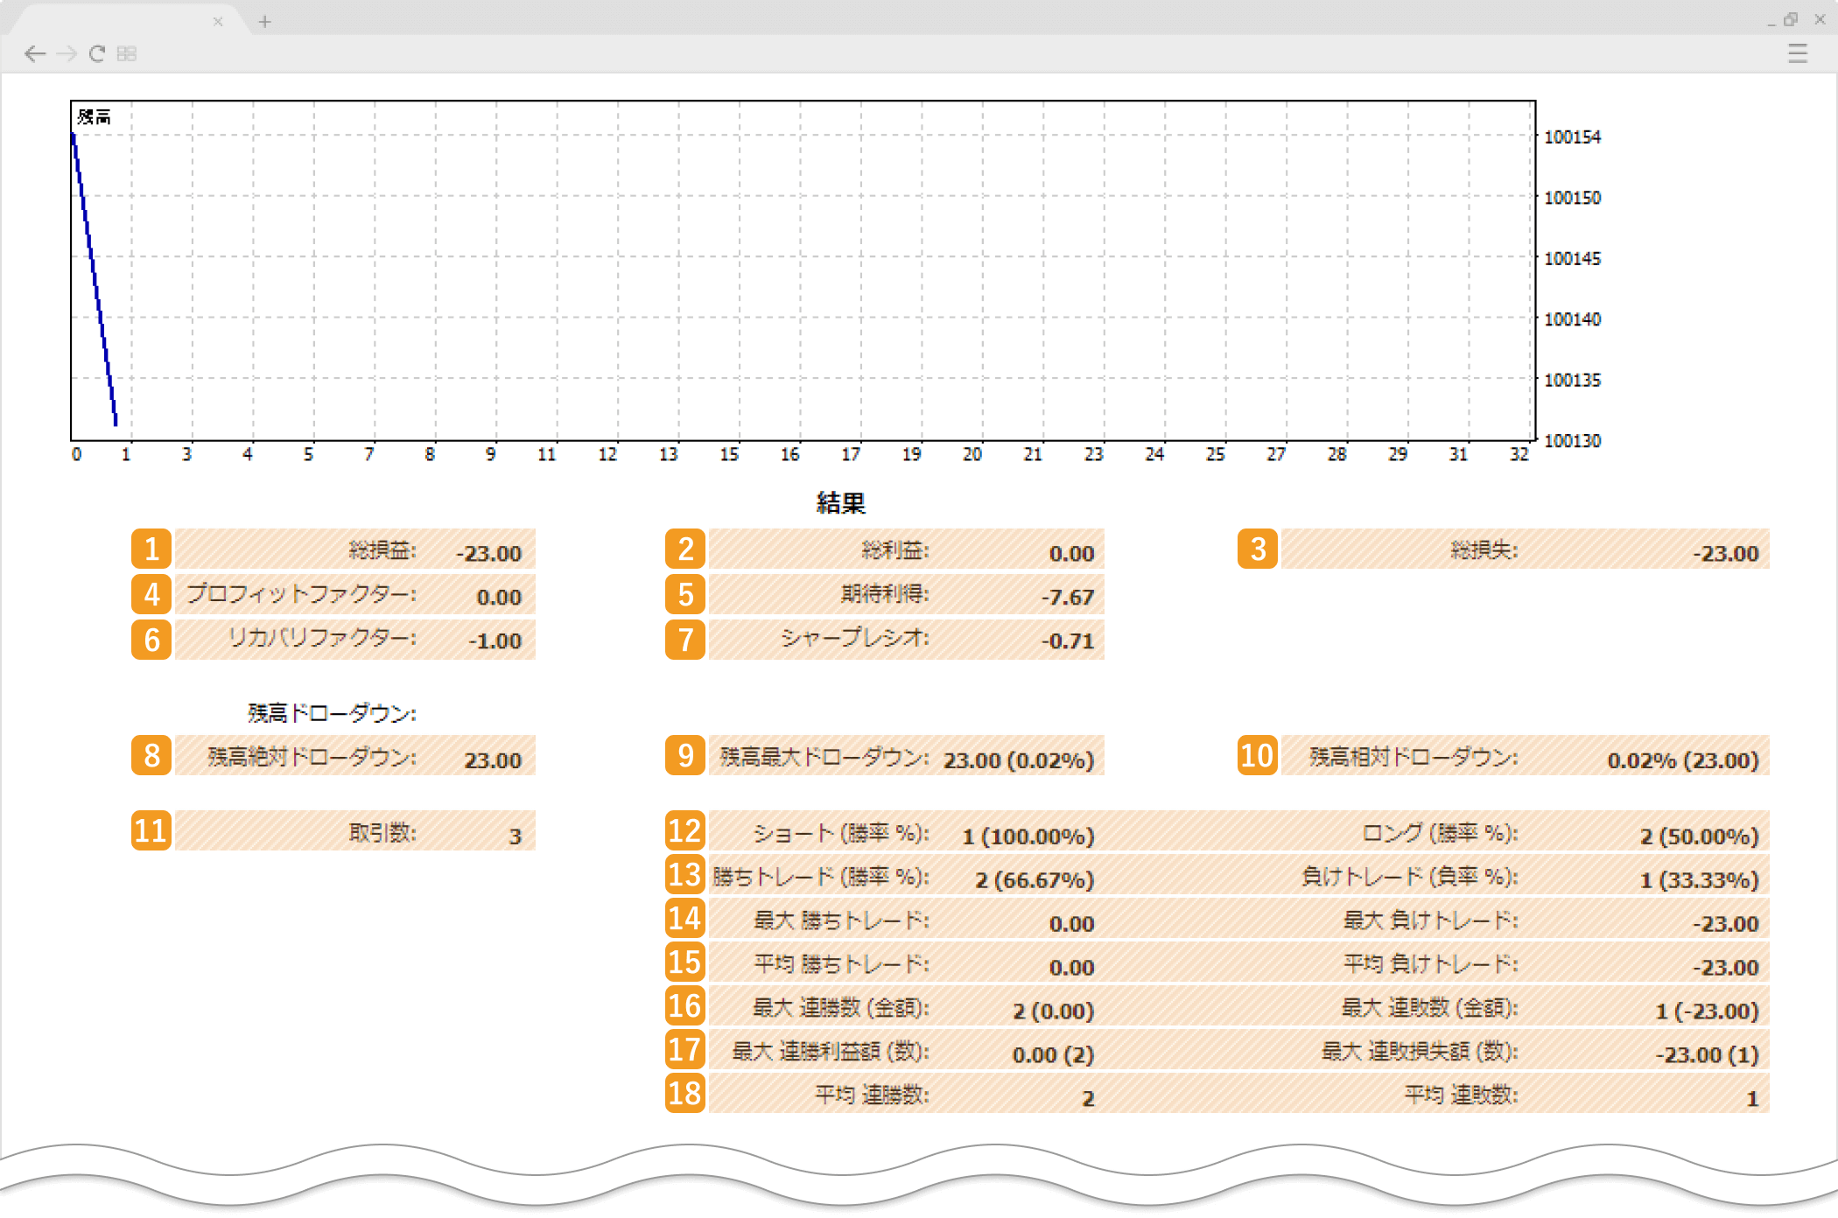Go back using the browser back arrow

click(35, 54)
